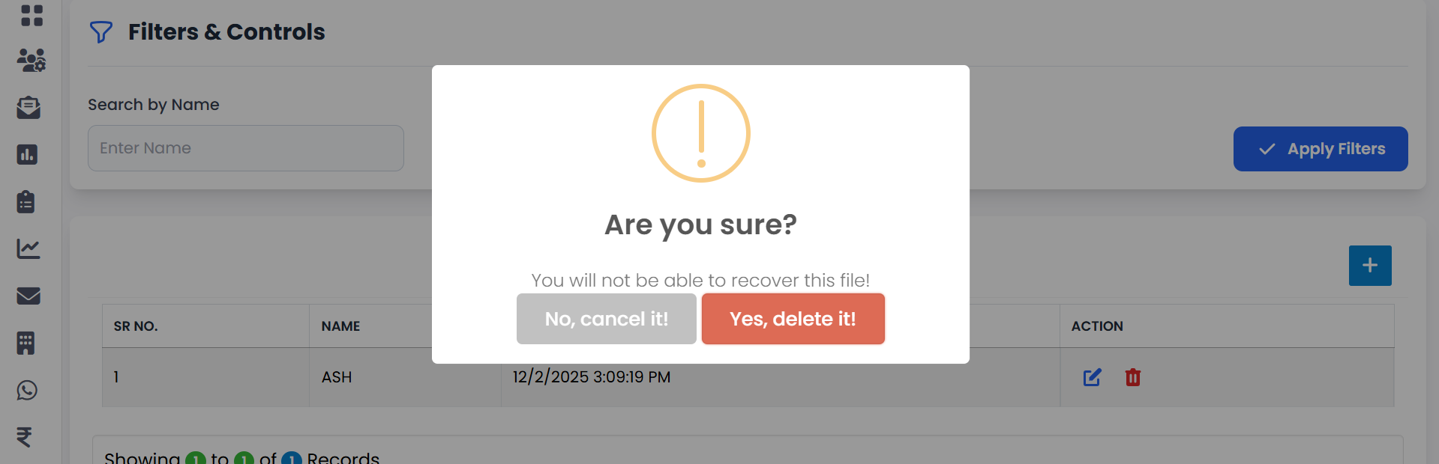Click the open envelope letter sidebar icon

[28, 108]
